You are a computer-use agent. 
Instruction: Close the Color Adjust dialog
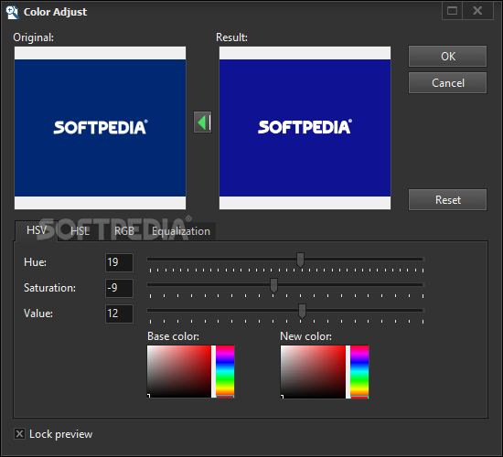tap(477, 11)
